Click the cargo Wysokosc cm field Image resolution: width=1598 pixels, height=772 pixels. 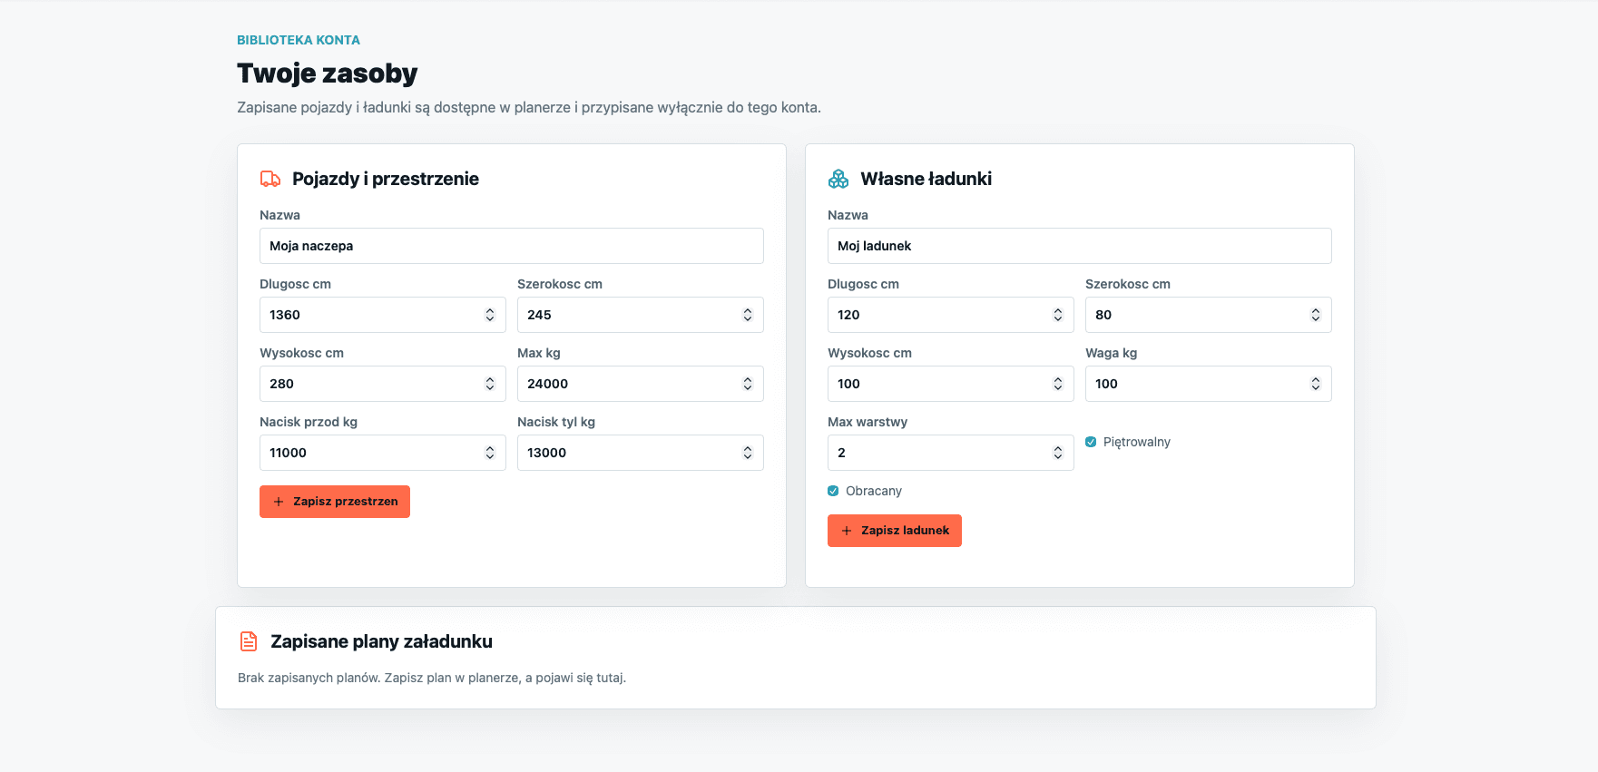click(x=951, y=384)
